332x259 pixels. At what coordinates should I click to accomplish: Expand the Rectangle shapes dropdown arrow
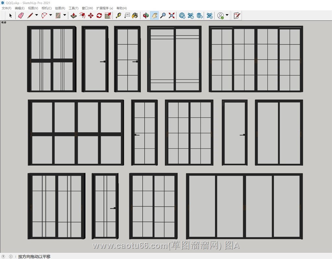pyautogui.click(x=65, y=15)
